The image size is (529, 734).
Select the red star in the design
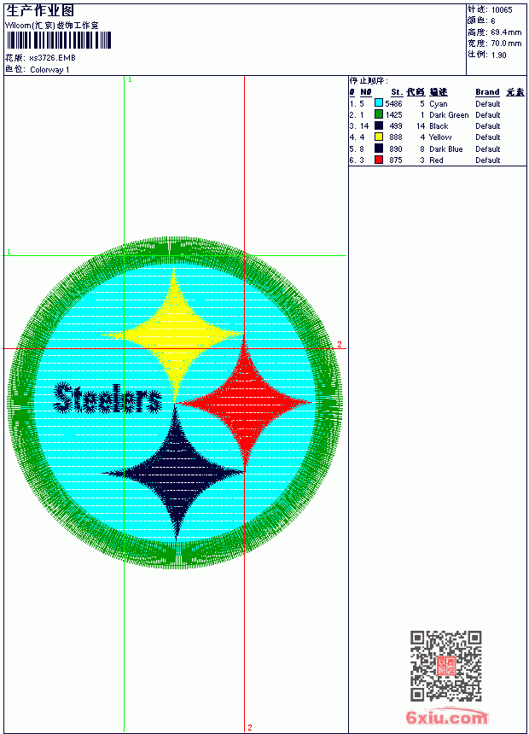pyautogui.click(x=245, y=403)
